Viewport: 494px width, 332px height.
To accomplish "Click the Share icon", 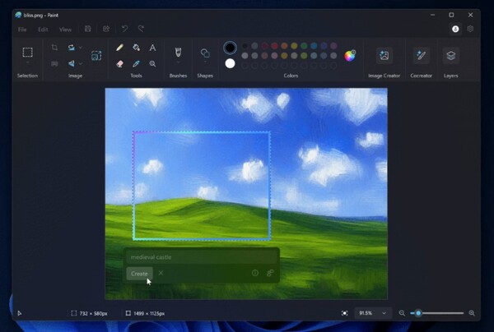I will pyautogui.click(x=106, y=29).
